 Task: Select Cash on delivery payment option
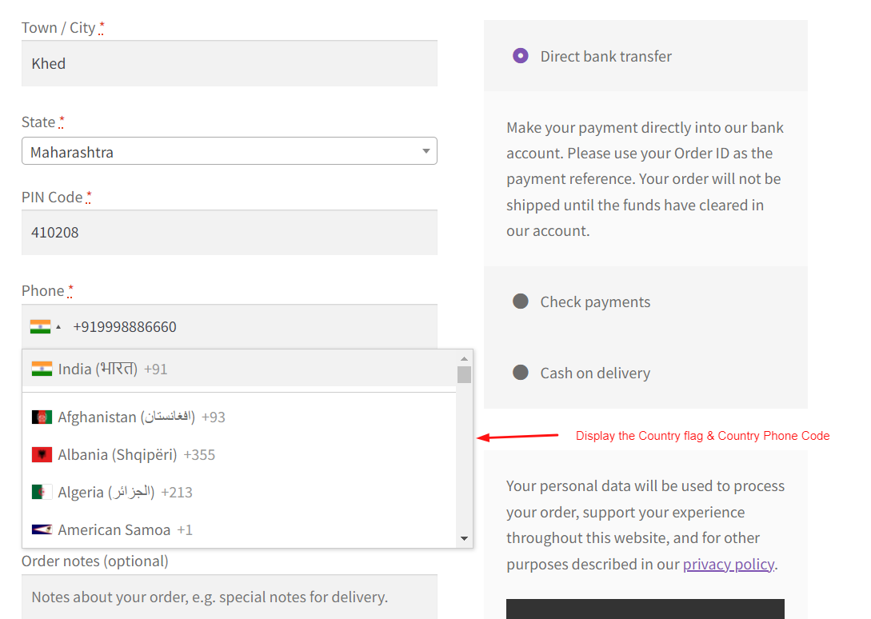pos(521,373)
